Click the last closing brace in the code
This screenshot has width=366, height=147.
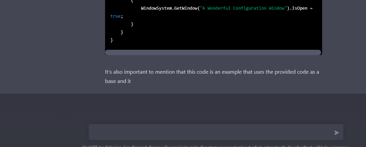[112, 40]
